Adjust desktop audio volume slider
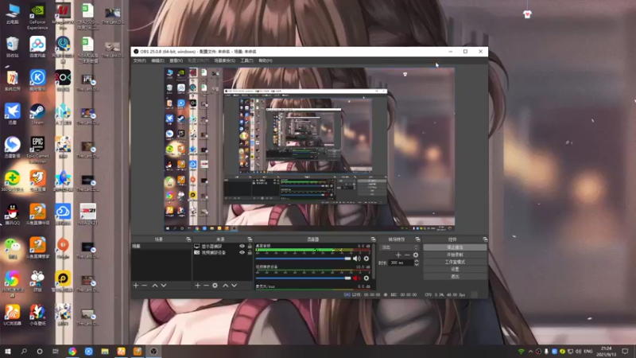636x358 pixels. point(304,259)
